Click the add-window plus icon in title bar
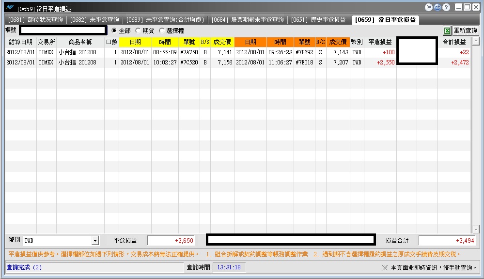The height and width of the screenshot is (279, 484). click(437, 7)
